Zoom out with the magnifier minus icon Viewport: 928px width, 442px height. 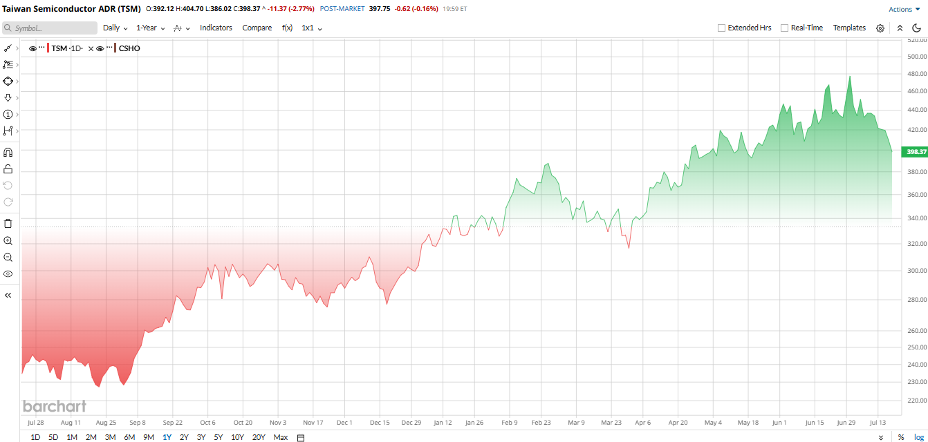click(8, 257)
